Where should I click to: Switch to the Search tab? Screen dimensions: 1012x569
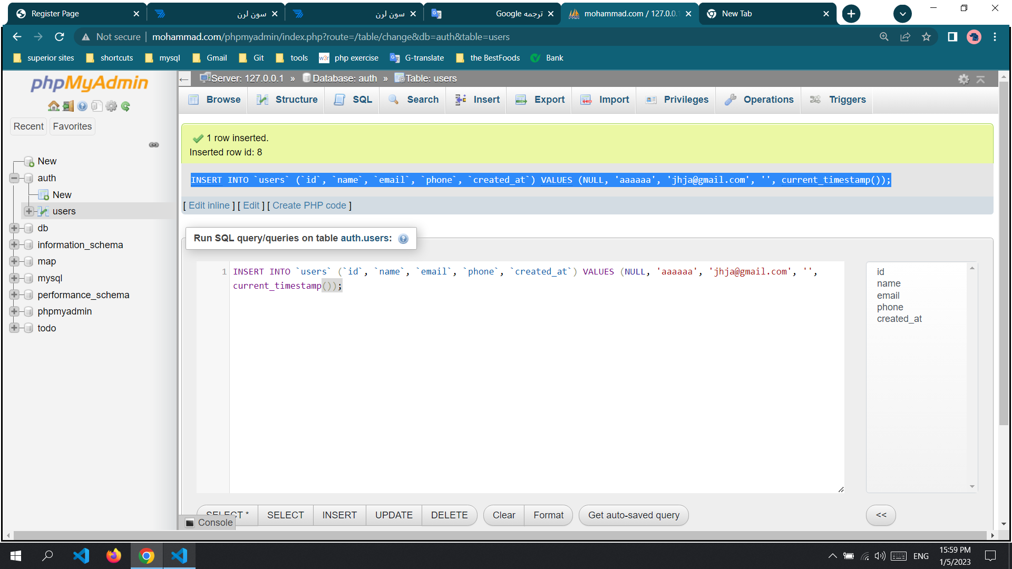tap(413, 100)
